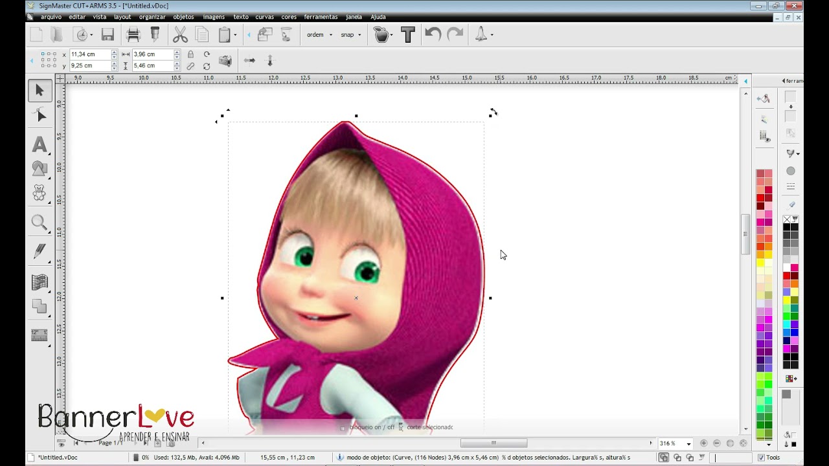Click the large T text toolbar icon

(407, 35)
